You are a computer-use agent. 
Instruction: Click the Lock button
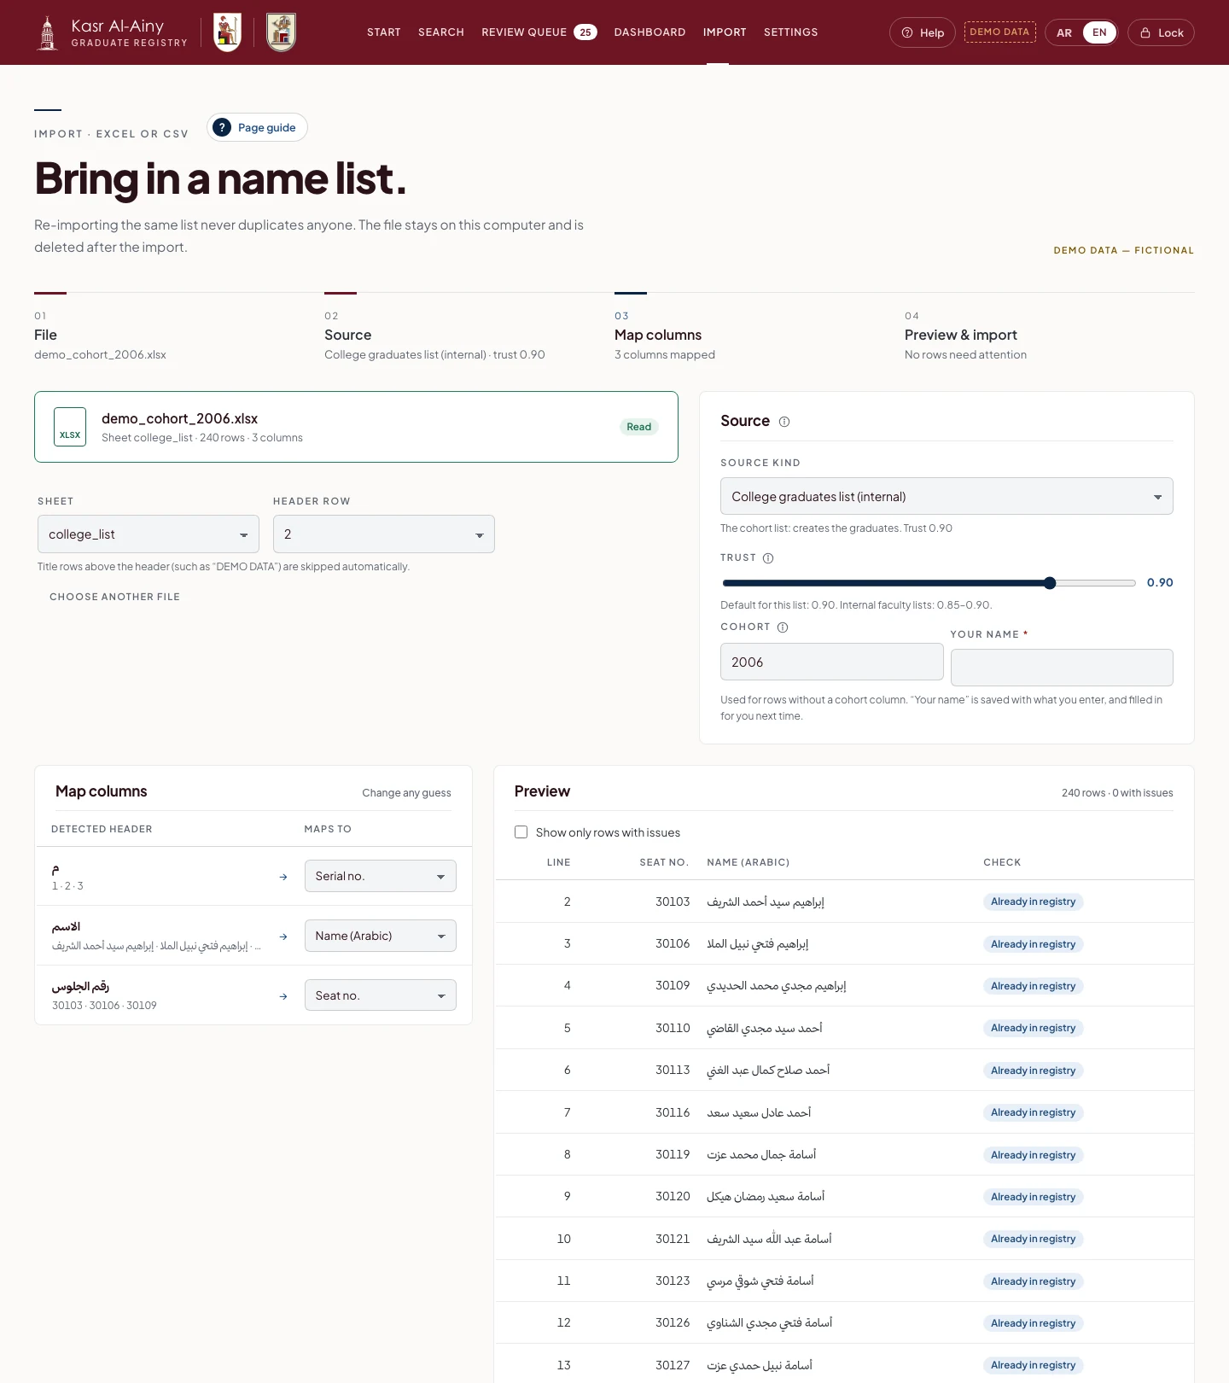point(1161,32)
